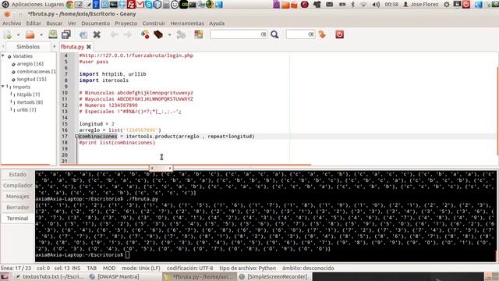The width and height of the screenshot is (499, 281).
Task: Switch to the SimpleScreenRecorder taskbar window
Action: coord(274,276)
